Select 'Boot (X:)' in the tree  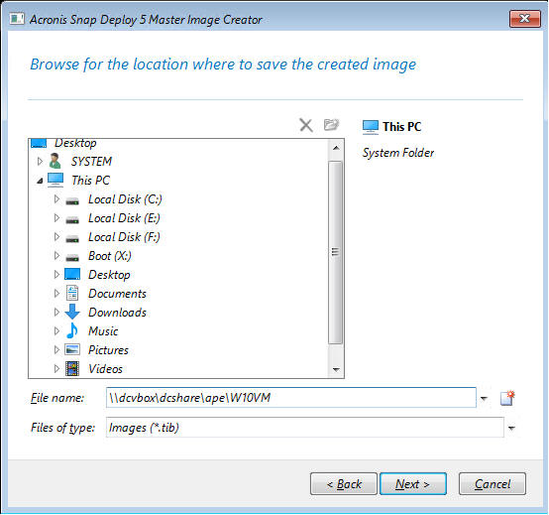(x=110, y=256)
